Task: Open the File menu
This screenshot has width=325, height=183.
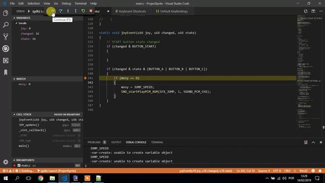Action: [12, 4]
